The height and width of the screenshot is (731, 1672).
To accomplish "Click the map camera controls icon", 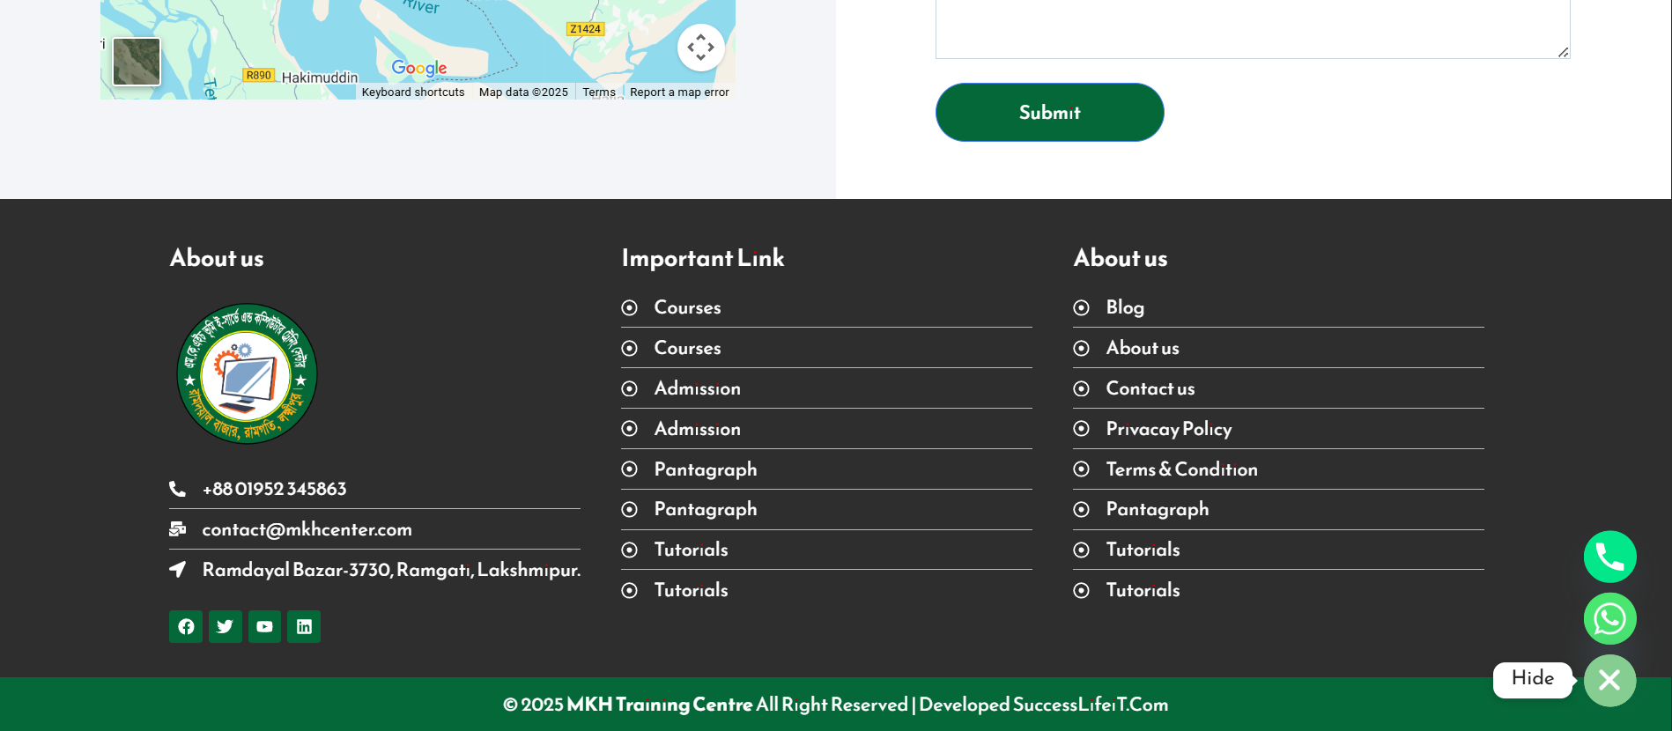I will (x=700, y=48).
